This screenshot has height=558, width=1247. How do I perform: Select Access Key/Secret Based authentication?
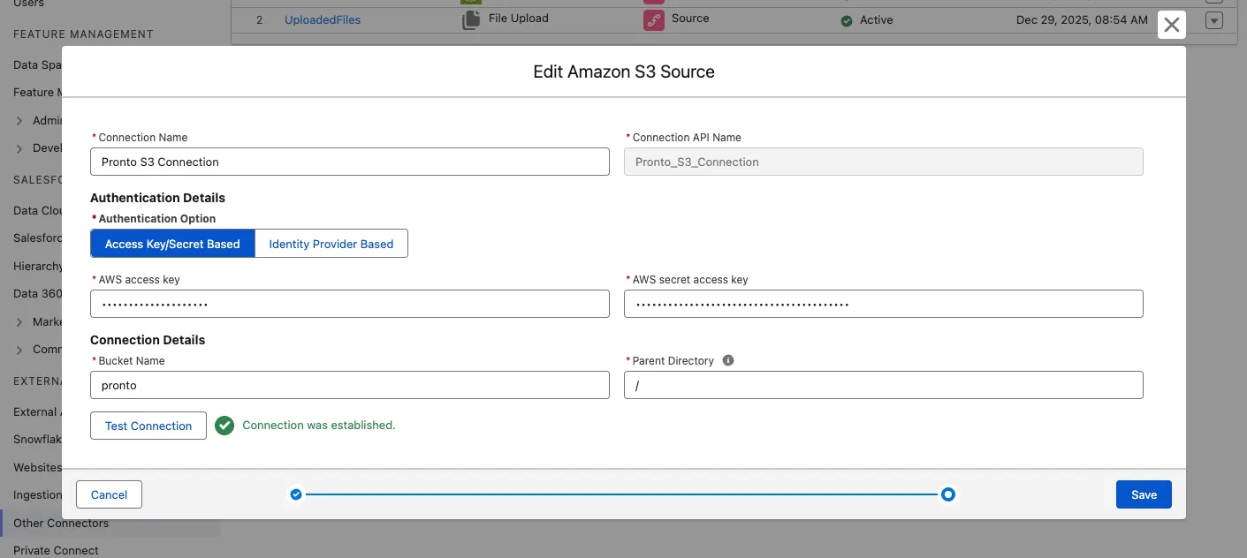point(172,244)
